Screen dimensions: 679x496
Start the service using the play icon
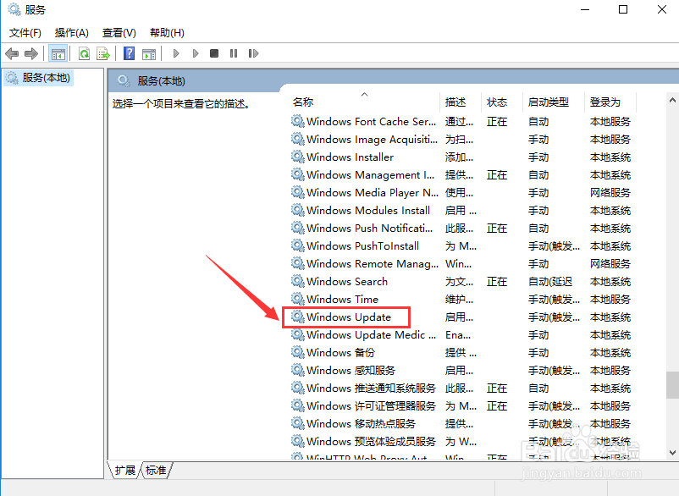coord(175,53)
